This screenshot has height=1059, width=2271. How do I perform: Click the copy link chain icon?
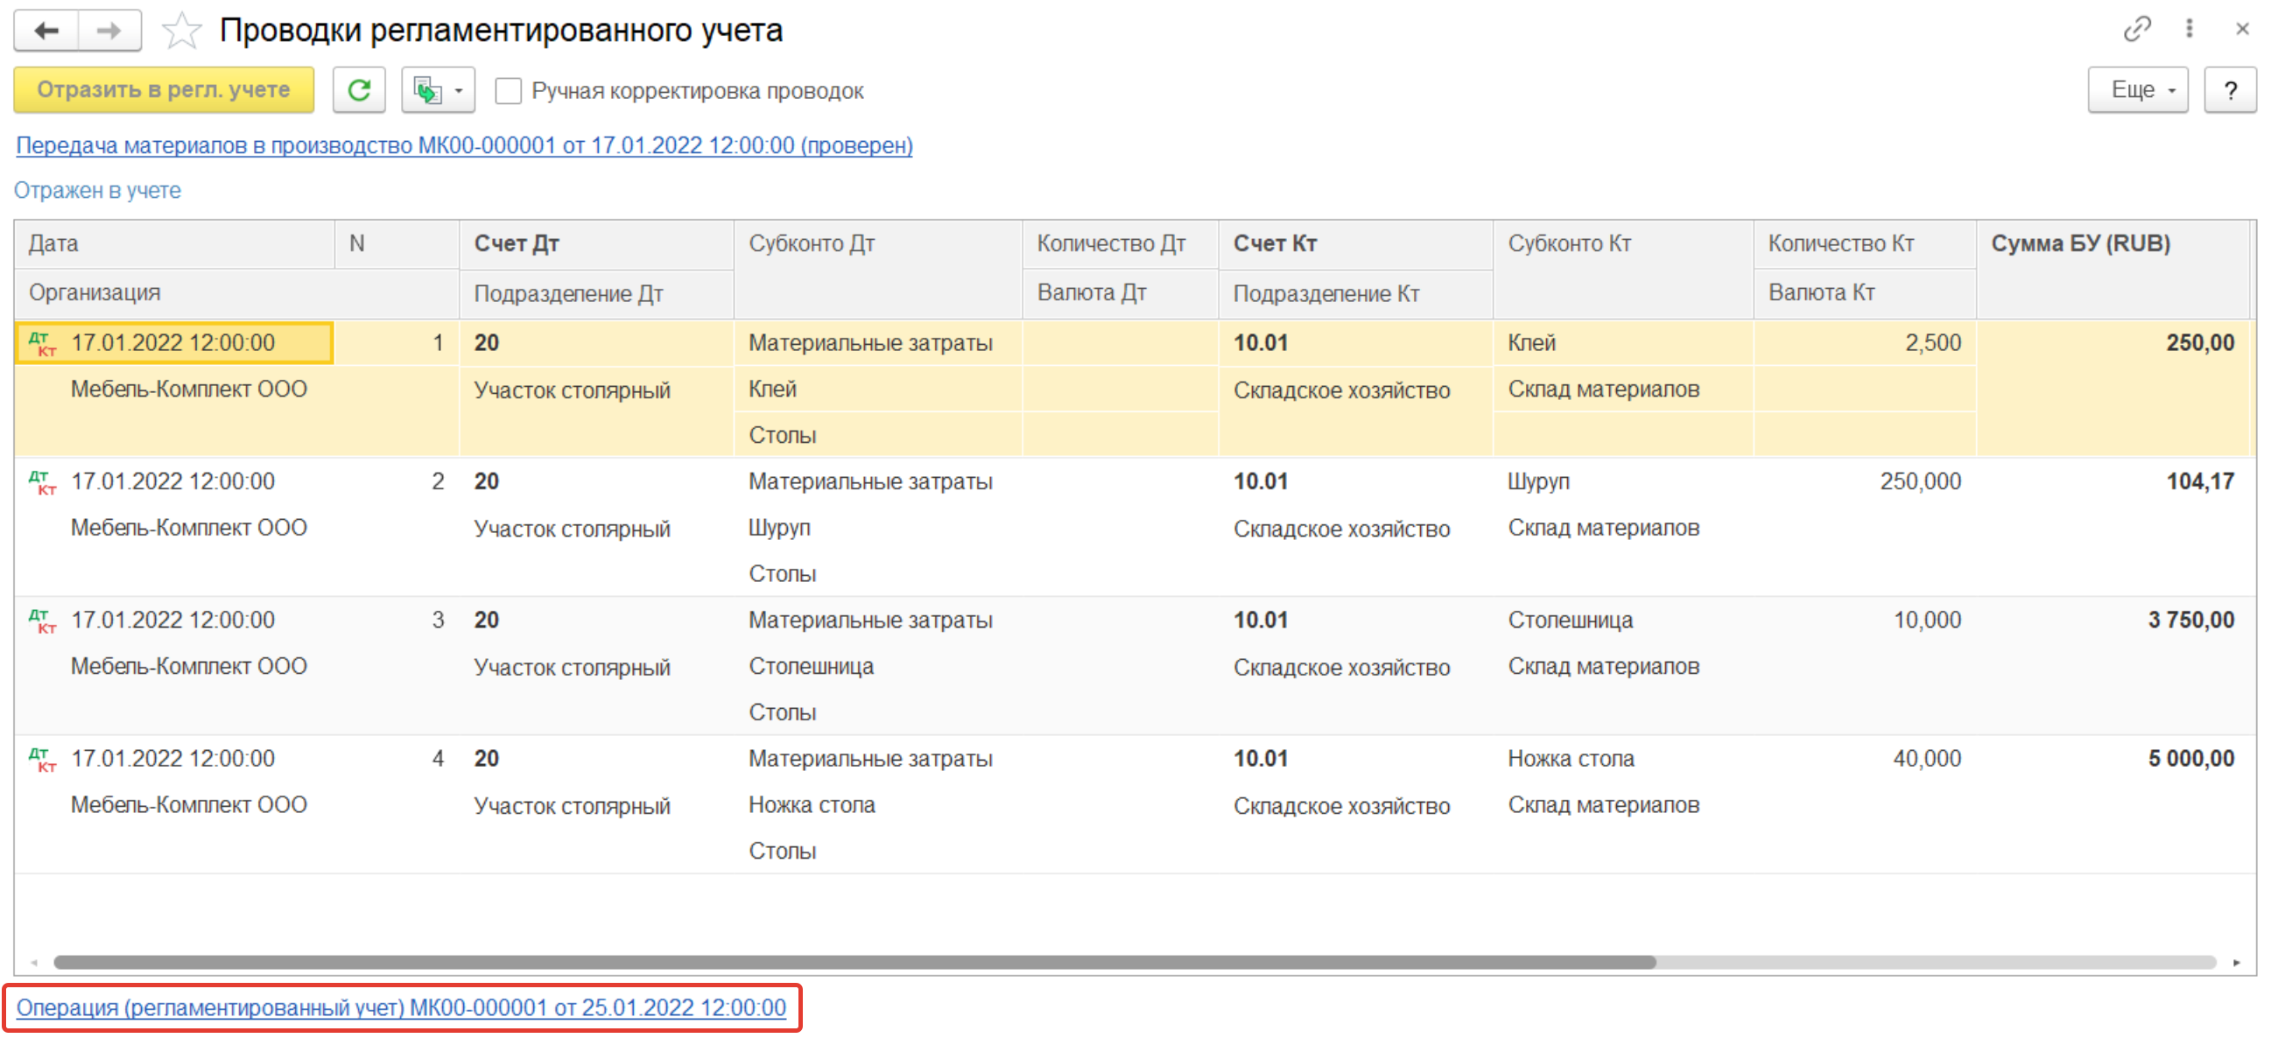pos(2136,29)
